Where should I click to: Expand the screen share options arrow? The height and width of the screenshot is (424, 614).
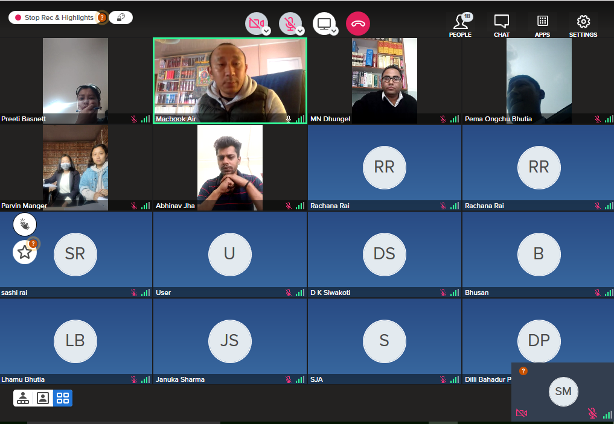click(x=334, y=31)
